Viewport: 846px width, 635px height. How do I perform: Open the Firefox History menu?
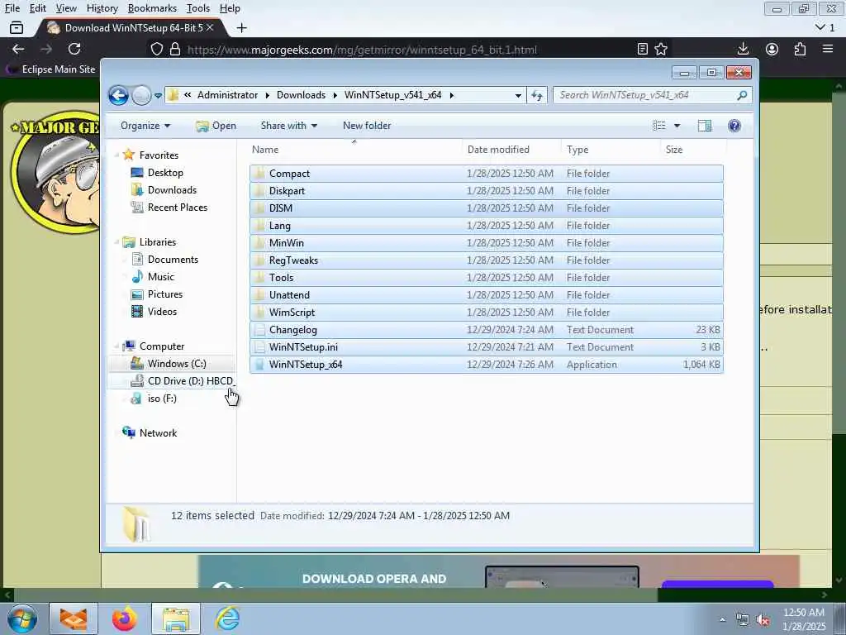pos(102,8)
